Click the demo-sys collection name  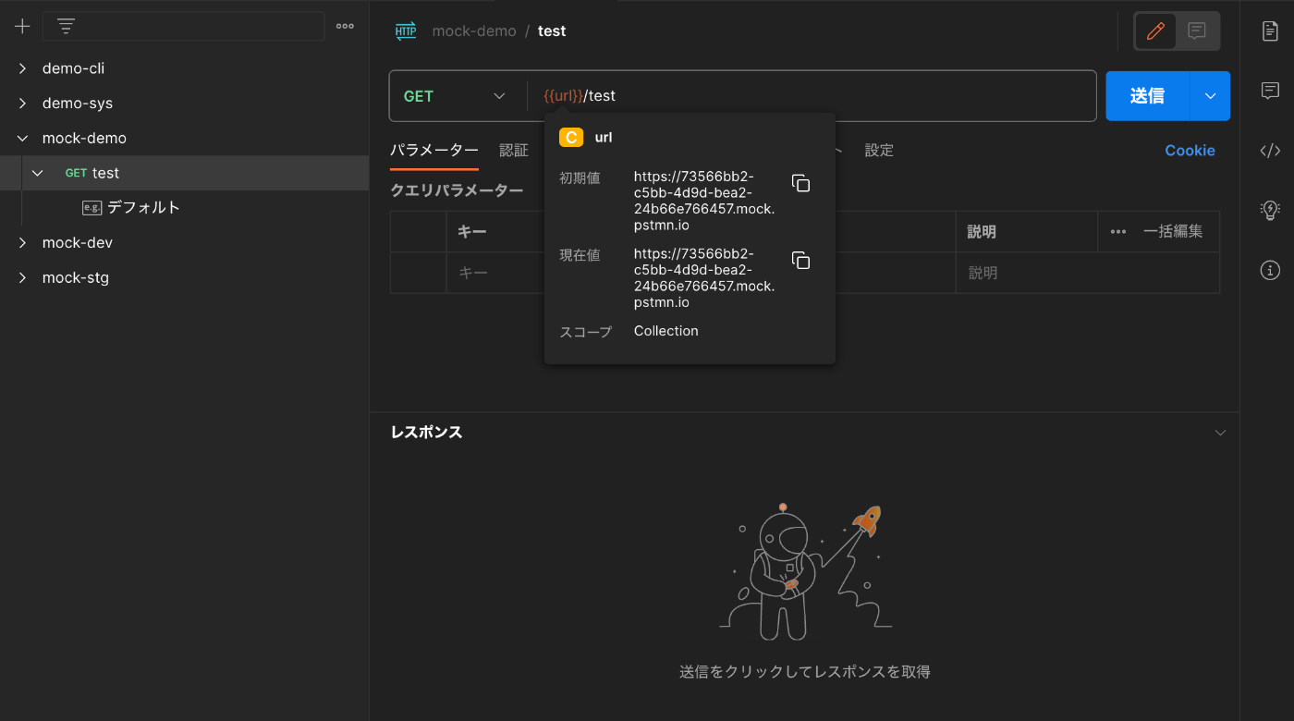(78, 104)
